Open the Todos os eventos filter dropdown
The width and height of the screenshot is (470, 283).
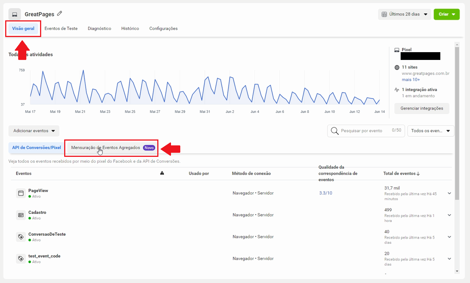(x=431, y=131)
